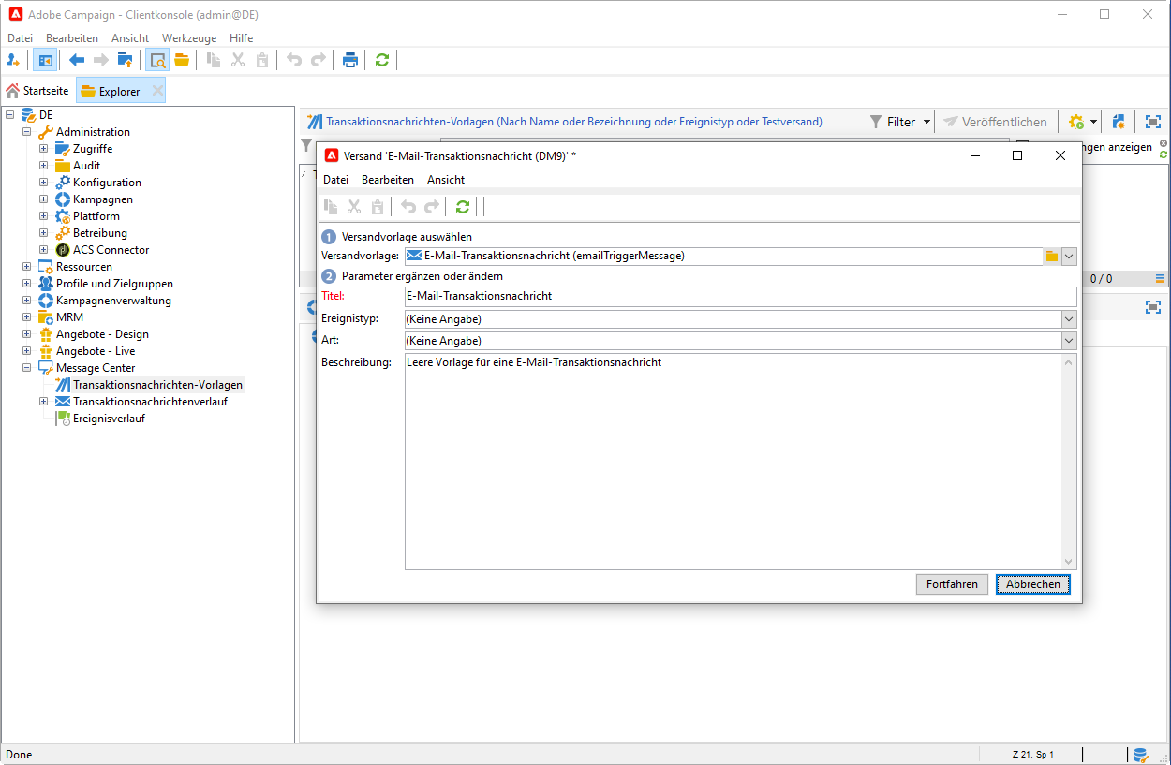Collapse the Administration tree node
The width and height of the screenshot is (1171, 765).
[x=27, y=132]
